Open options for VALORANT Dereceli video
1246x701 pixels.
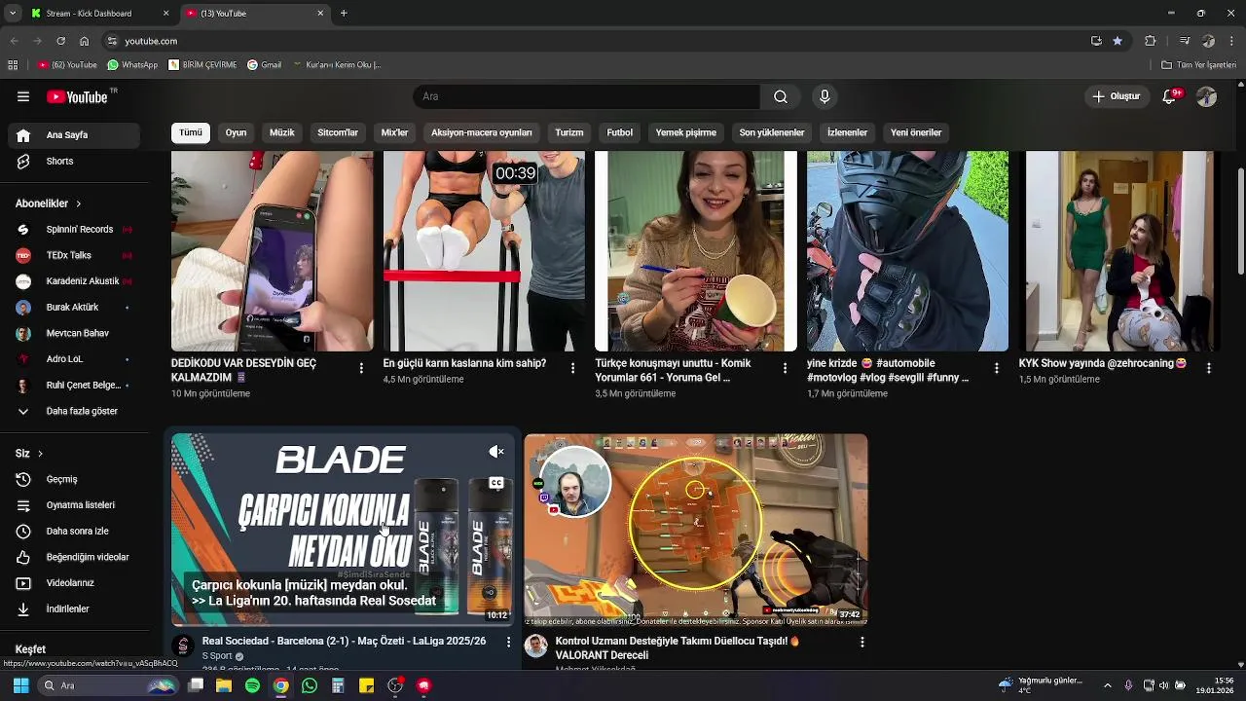coord(861,642)
